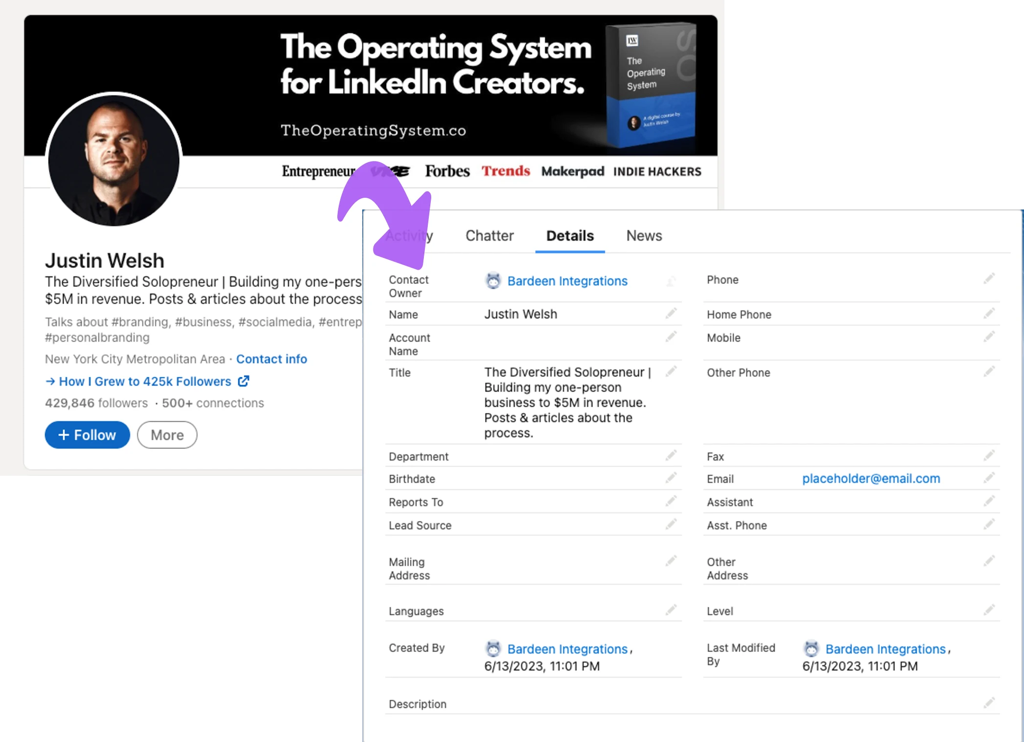Edit the Other Address pencil icon
1024x742 pixels.
tap(989, 560)
